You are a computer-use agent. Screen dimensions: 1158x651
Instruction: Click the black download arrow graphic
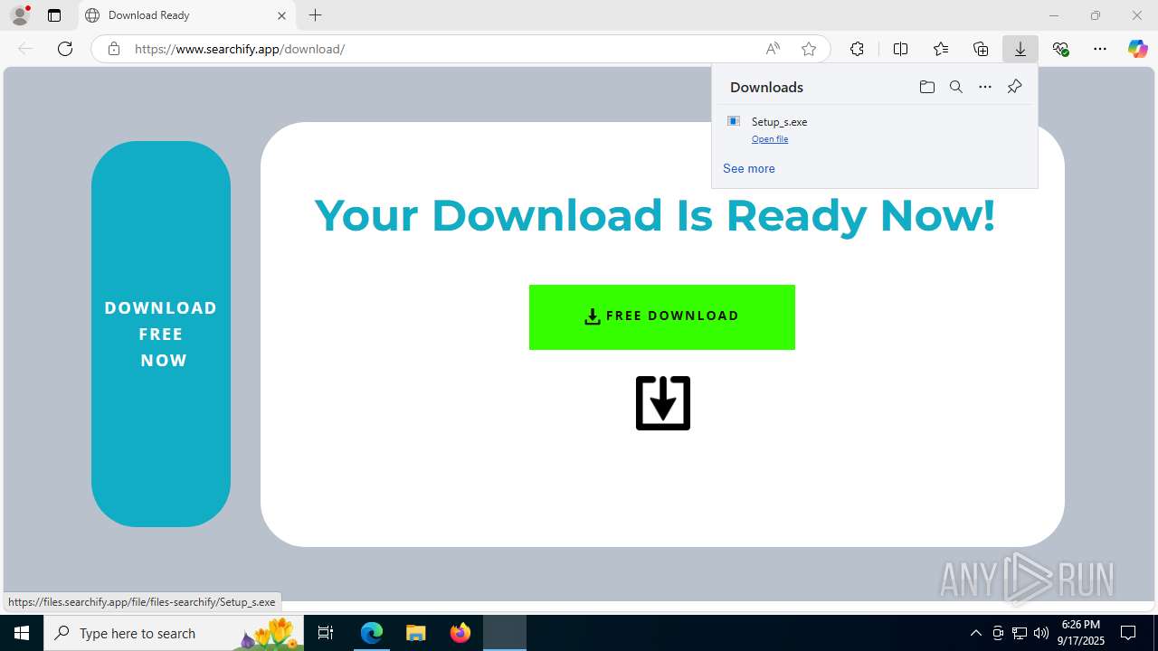(x=663, y=403)
